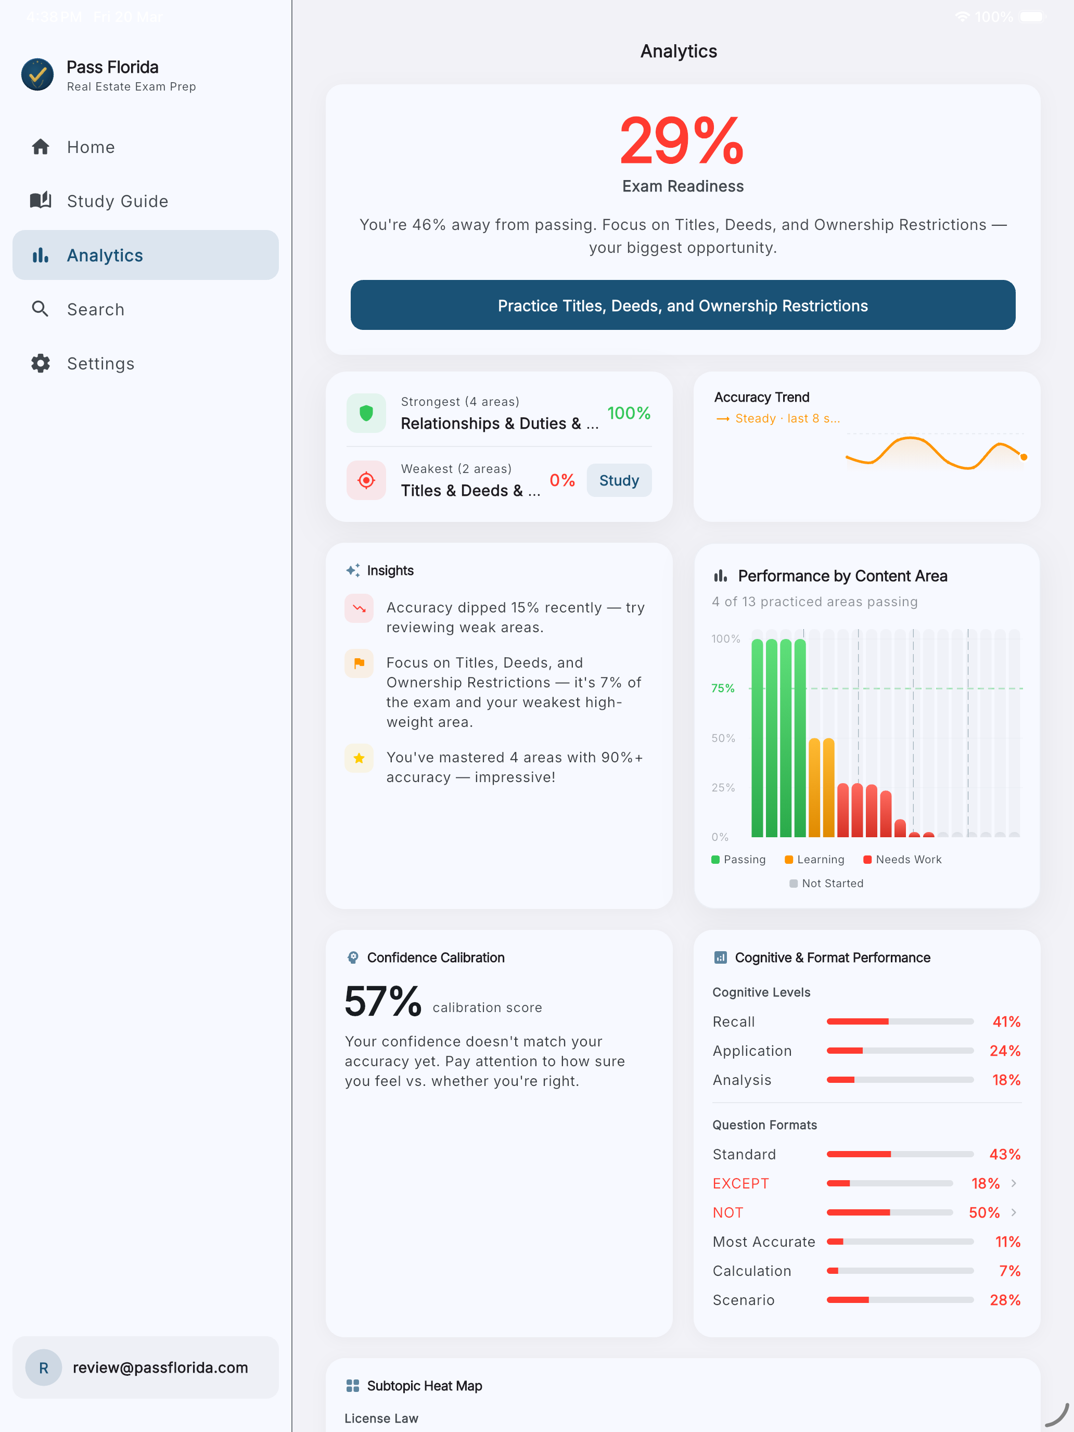Click the 57% calibration score
This screenshot has height=1432, width=1074.
click(382, 1002)
